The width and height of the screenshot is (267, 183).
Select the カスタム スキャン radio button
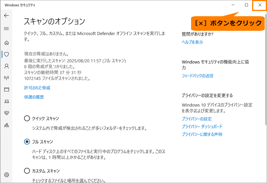pyautogui.click(x=27, y=171)
